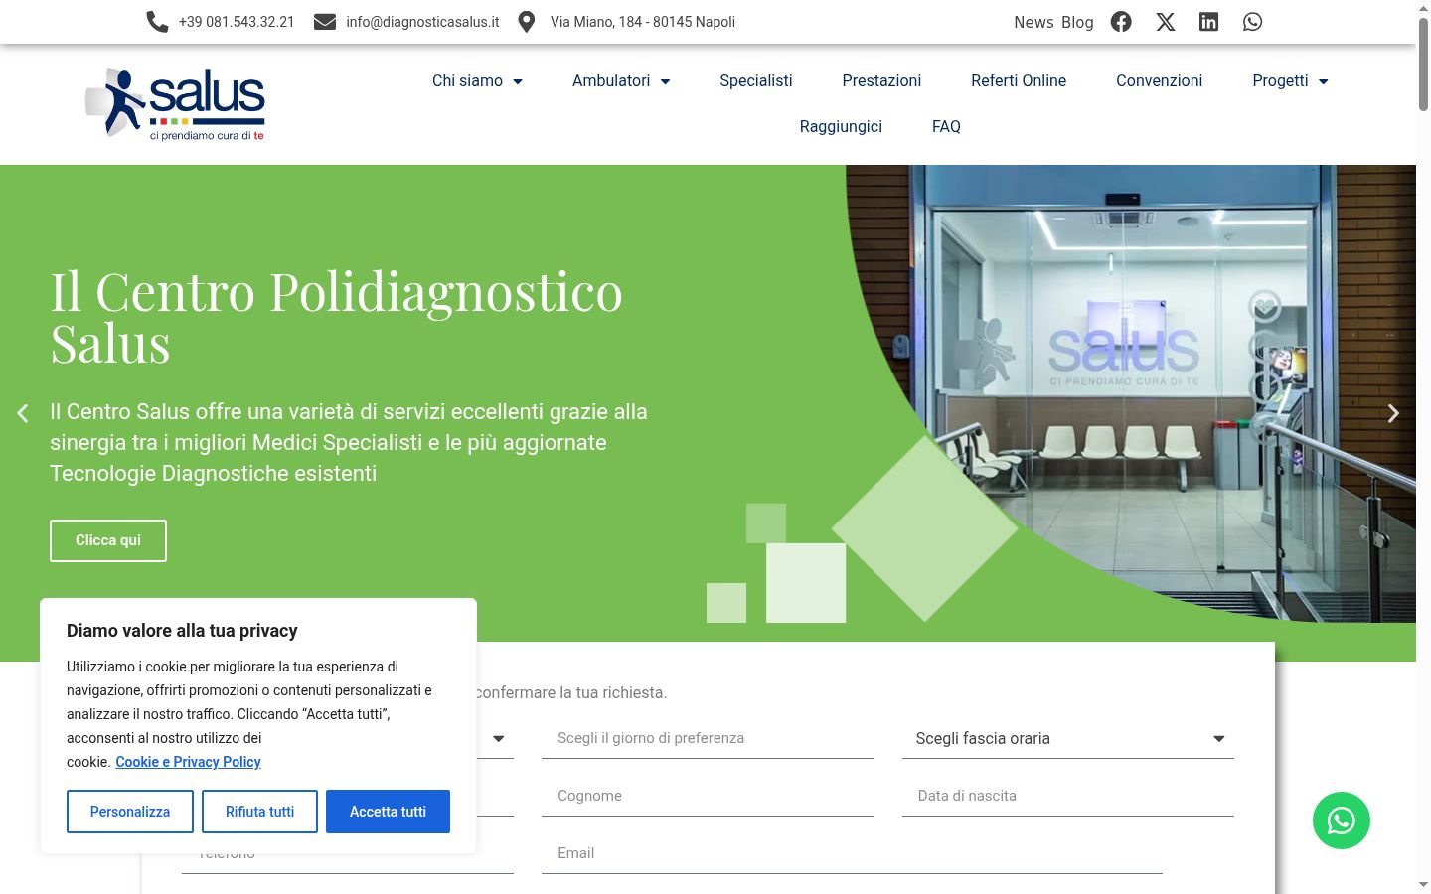The width and height of the screenshot is (1431, 894).
Task: Open the Scegli fascia oraria dropdown
Action: (1068, 738)
